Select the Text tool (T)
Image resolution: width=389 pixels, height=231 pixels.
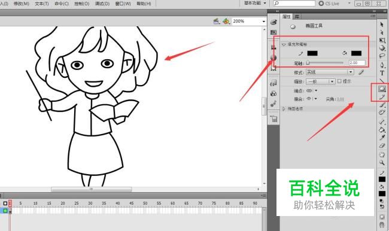pos(382,73)
